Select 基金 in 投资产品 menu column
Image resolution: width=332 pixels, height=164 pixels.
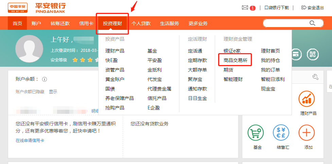[x=152, y=51]
